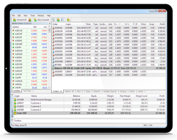Click the green icon on the Balance summary row

click(53, 68)
